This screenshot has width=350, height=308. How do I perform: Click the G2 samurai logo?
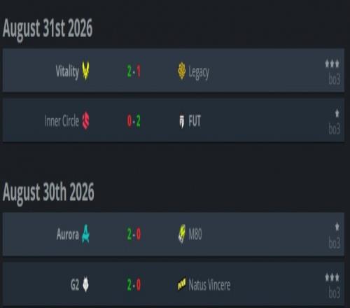click(85, 284)
